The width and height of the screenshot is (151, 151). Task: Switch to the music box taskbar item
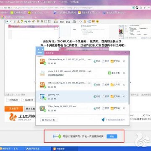click(x=37, y=148)
